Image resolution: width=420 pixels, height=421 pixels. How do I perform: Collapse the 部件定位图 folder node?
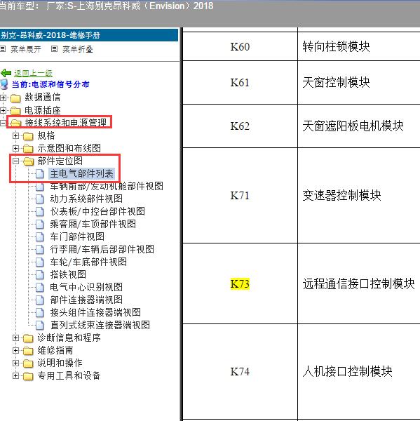pos(15,161)
